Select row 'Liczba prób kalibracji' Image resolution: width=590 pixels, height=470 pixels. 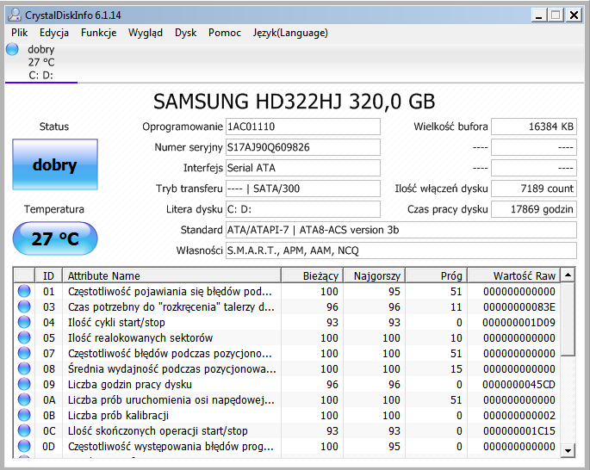(x=287, y=415)
